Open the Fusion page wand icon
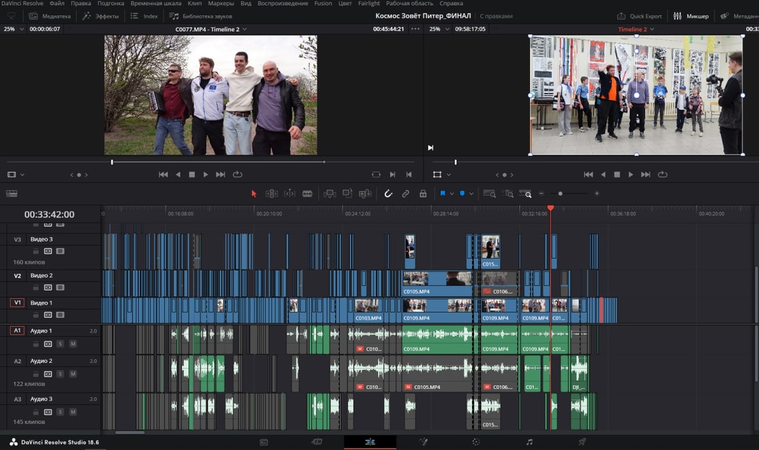Viewport: 759px width, 450px height. tap(424, 442)
